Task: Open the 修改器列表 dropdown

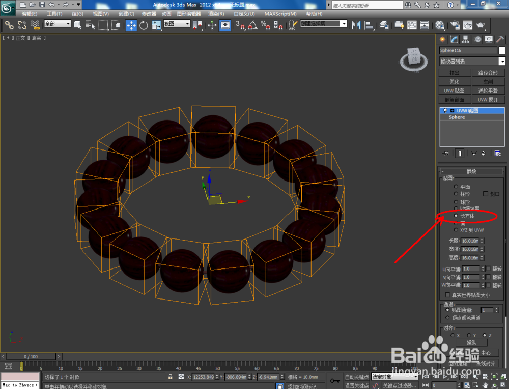Action: click(x=502, y=61)
